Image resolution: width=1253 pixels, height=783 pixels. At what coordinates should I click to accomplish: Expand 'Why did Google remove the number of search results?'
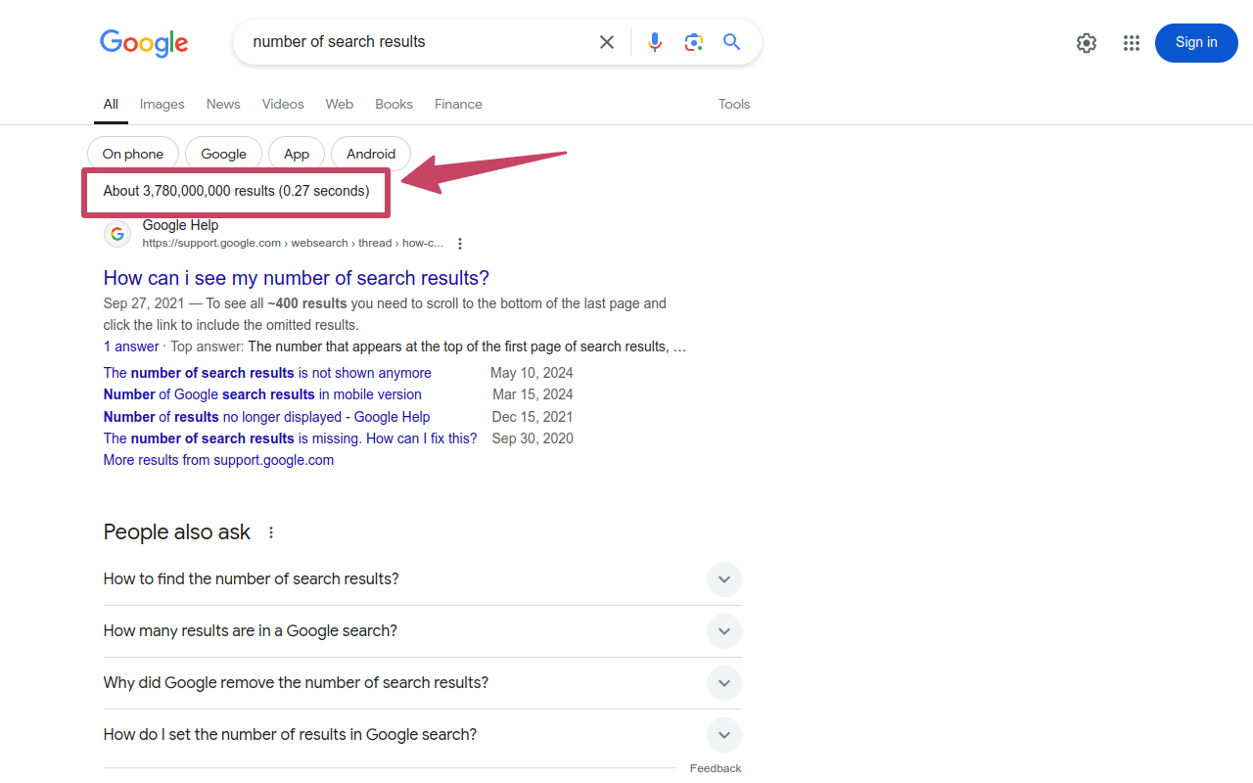[x=423, y=683]
